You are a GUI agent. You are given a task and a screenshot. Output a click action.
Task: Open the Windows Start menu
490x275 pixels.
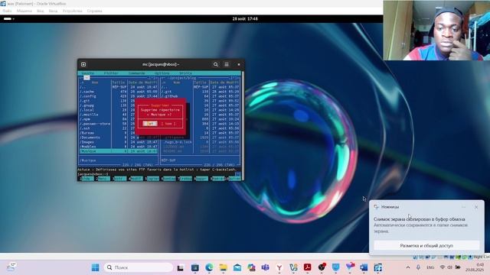[x=95, y=267]
